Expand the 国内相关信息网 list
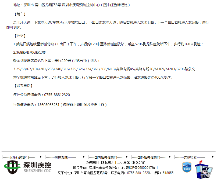The height and width of the screenshot is (179, 217). coord(109,157)
